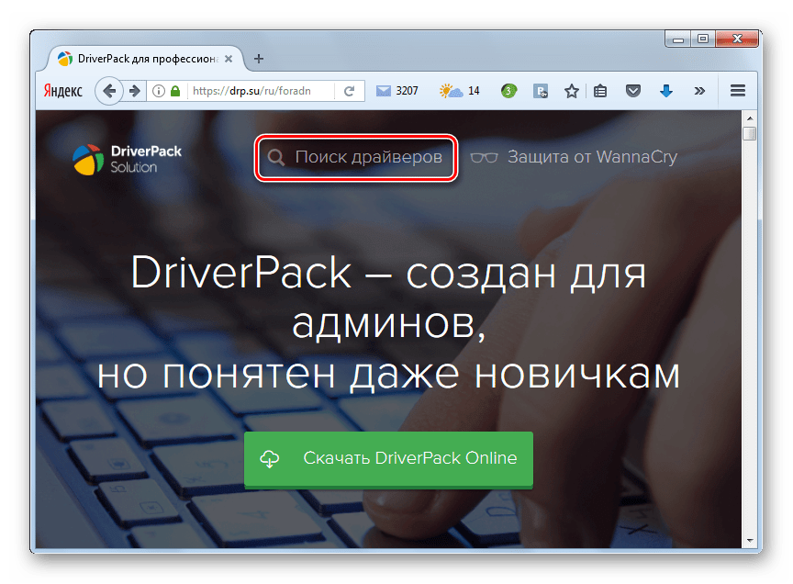
Task: Close the DriverPack tab
Action: pos(229,59)
